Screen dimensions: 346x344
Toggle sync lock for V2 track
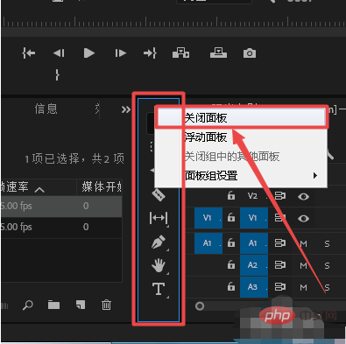280,195
